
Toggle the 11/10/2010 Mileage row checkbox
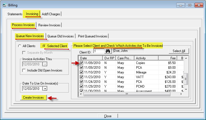(81, 72)
